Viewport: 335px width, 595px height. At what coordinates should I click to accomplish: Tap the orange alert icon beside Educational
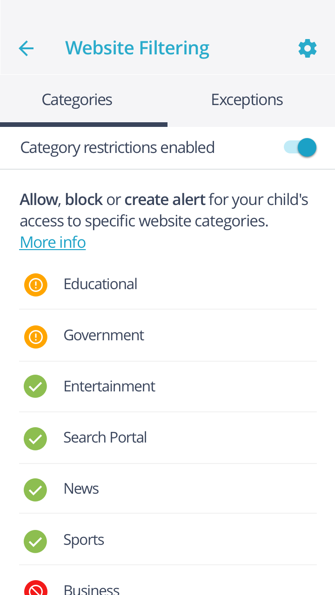(36, 284)
